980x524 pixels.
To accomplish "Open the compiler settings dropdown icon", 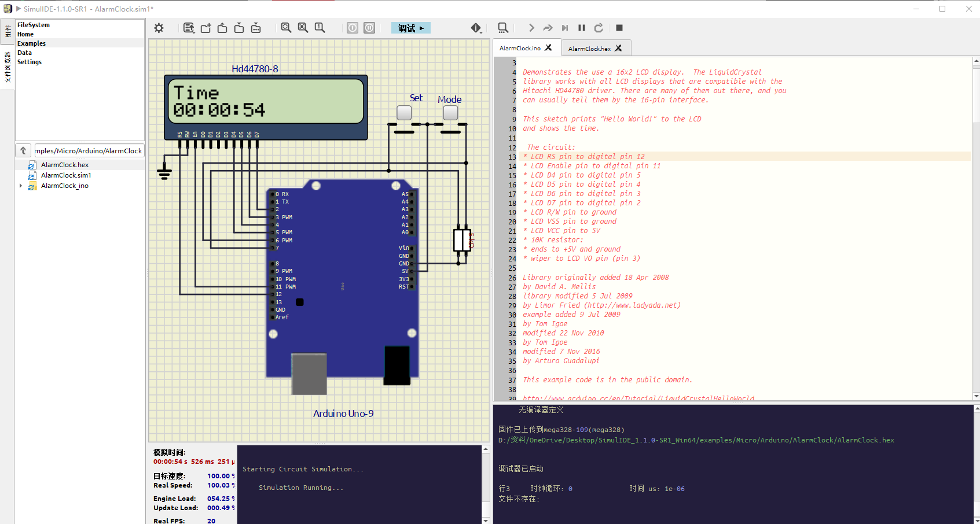I will pyautogui.click(x=476, y=28).
